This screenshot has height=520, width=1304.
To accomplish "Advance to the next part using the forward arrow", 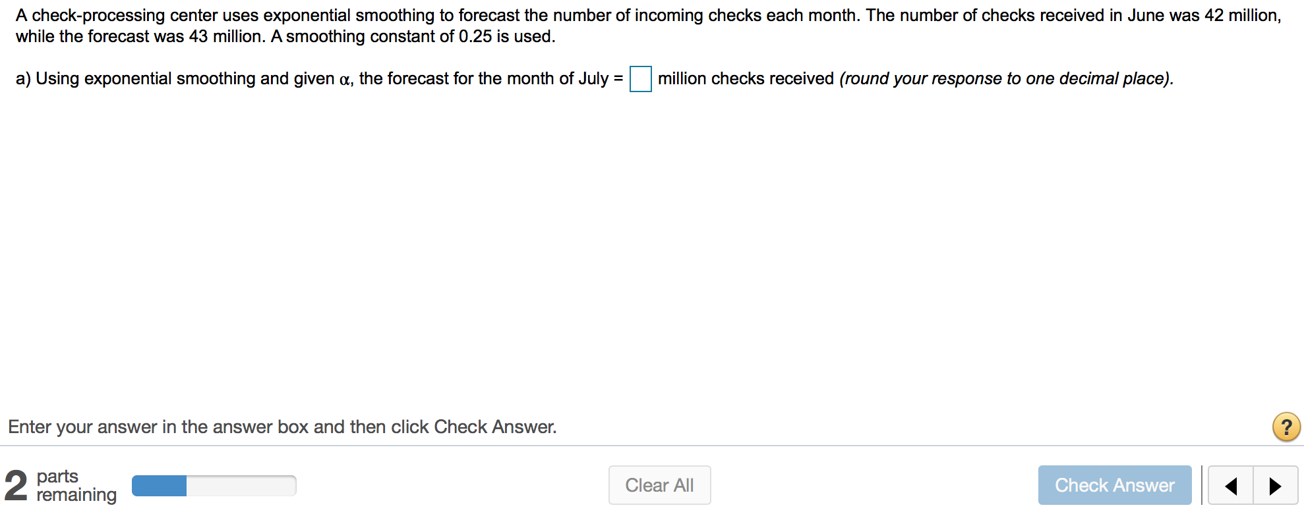I will point(1276,486).
